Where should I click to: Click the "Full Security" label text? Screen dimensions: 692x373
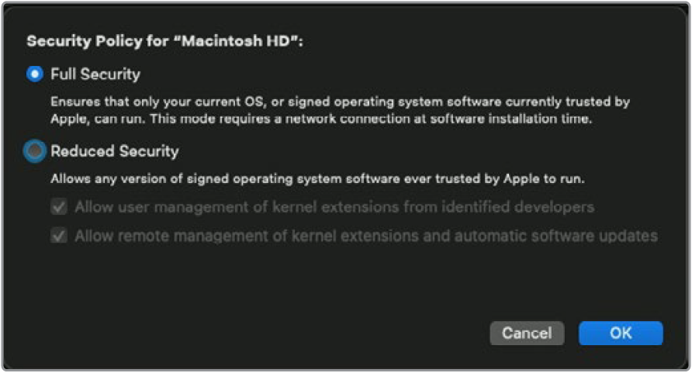[95, 74]
